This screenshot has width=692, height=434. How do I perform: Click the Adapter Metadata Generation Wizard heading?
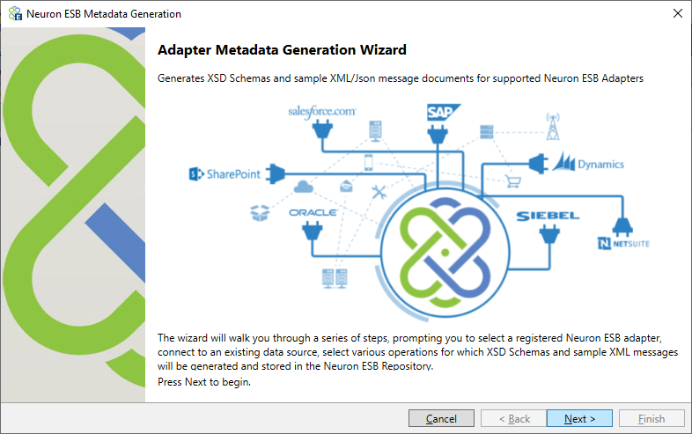click(282, 50)
